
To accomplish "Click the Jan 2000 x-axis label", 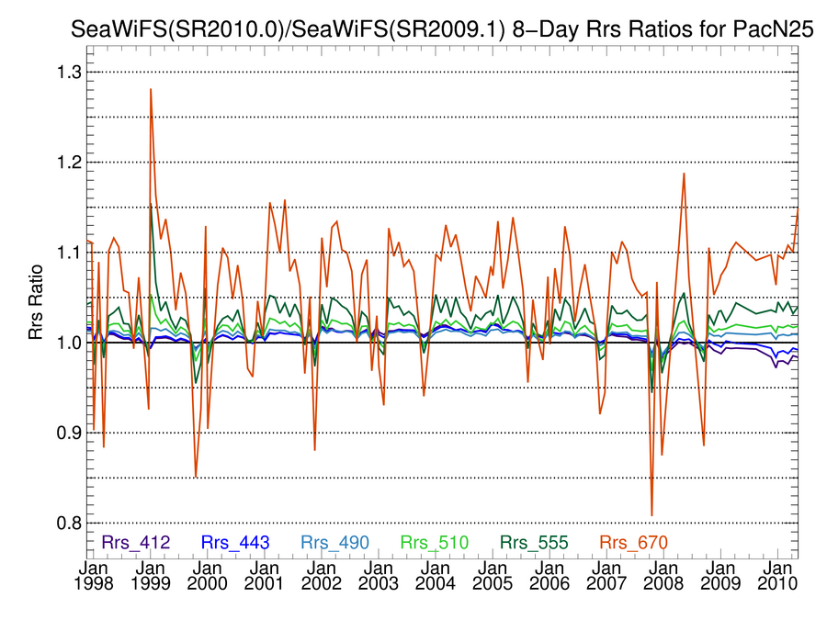I will click(x=208, y=576).
